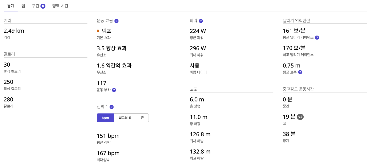Click the 2.49 km distance value
Screen dimensions: 375x168
[x=14, y=31]
